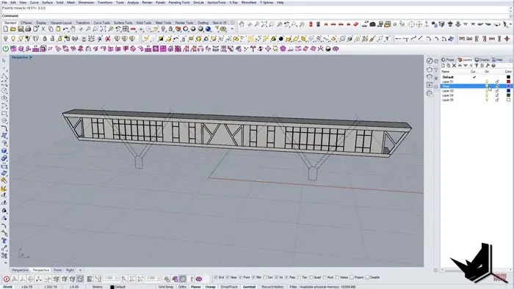Switch to the Right viewport tab
Viewport: 514px width, 289px height.
[70, 270]
